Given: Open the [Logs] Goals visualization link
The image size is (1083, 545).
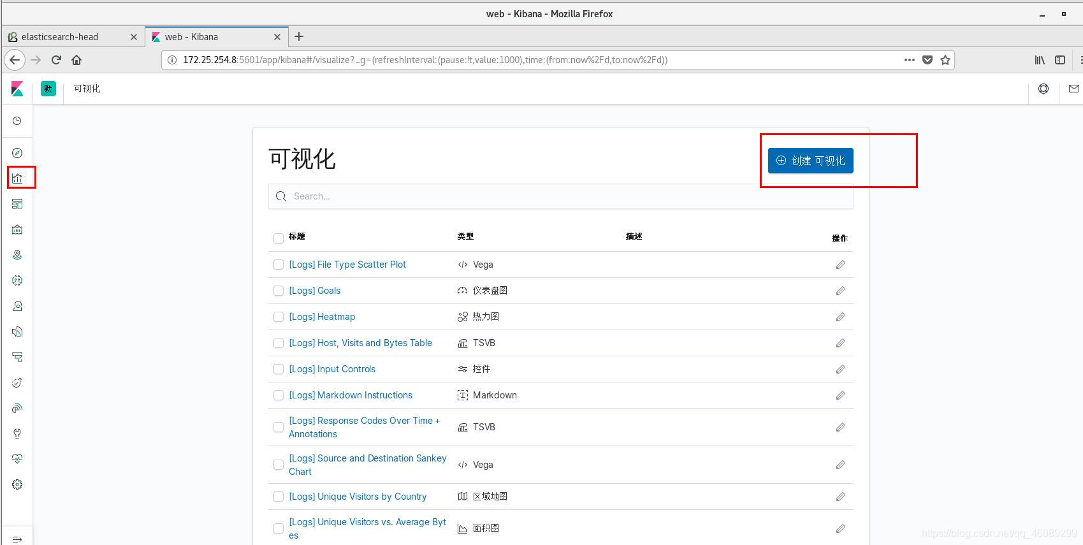Looking at the screenshot, I should coord(315,291).
